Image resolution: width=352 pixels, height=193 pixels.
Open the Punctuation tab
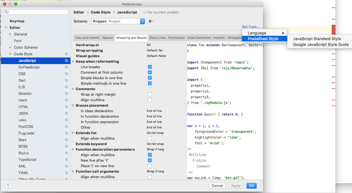(x=176, y=38)
